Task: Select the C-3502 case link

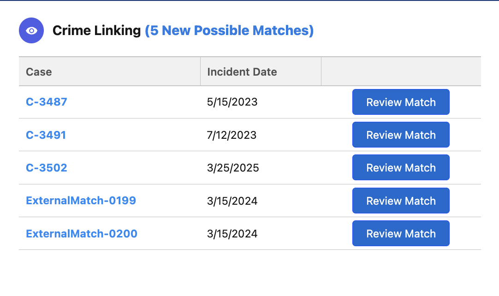Action: (x=47, y=168)
